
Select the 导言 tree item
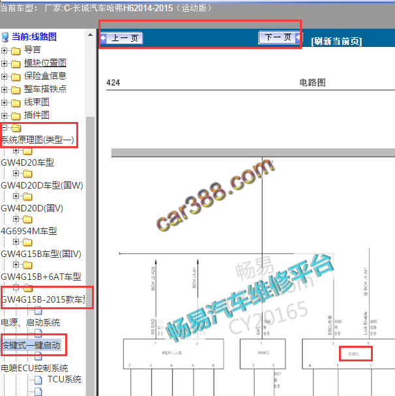click(33, 50)
